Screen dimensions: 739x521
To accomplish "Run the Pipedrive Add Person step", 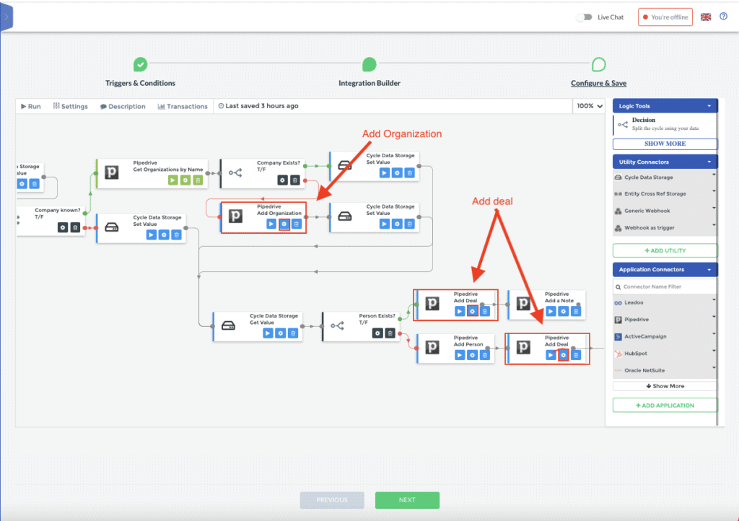I will pos(460,355).
